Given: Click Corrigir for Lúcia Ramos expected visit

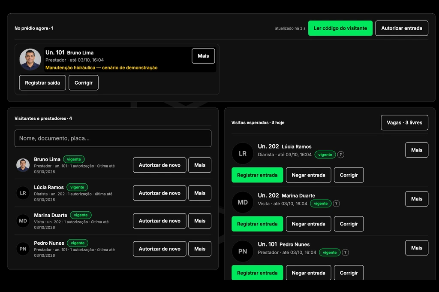Looking at the screenshot, I should click(349, 175).
